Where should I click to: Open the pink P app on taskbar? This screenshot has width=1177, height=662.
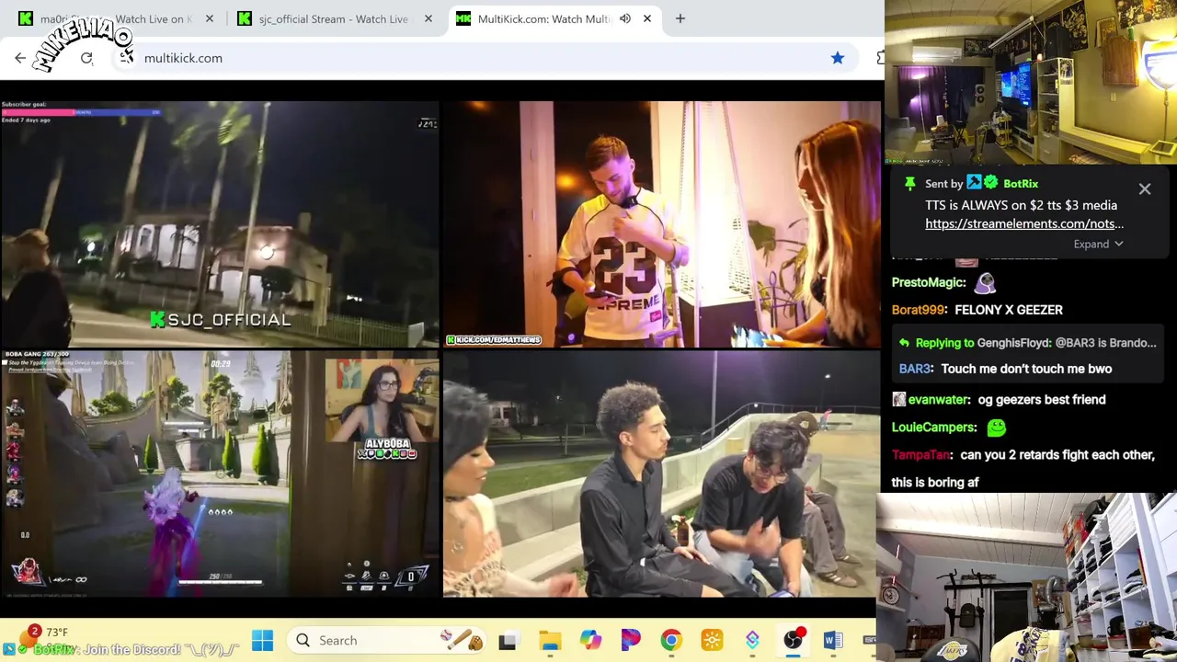[x=631, y=641]
